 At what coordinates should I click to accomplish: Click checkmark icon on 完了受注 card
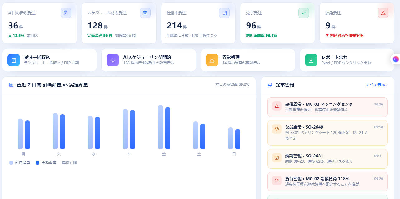tap(304, 13)
